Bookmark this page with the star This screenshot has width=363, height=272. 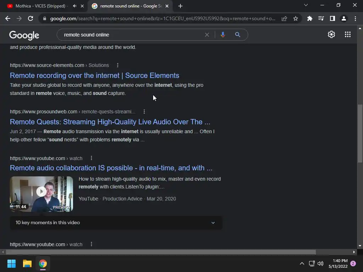(x=296, y=18)
